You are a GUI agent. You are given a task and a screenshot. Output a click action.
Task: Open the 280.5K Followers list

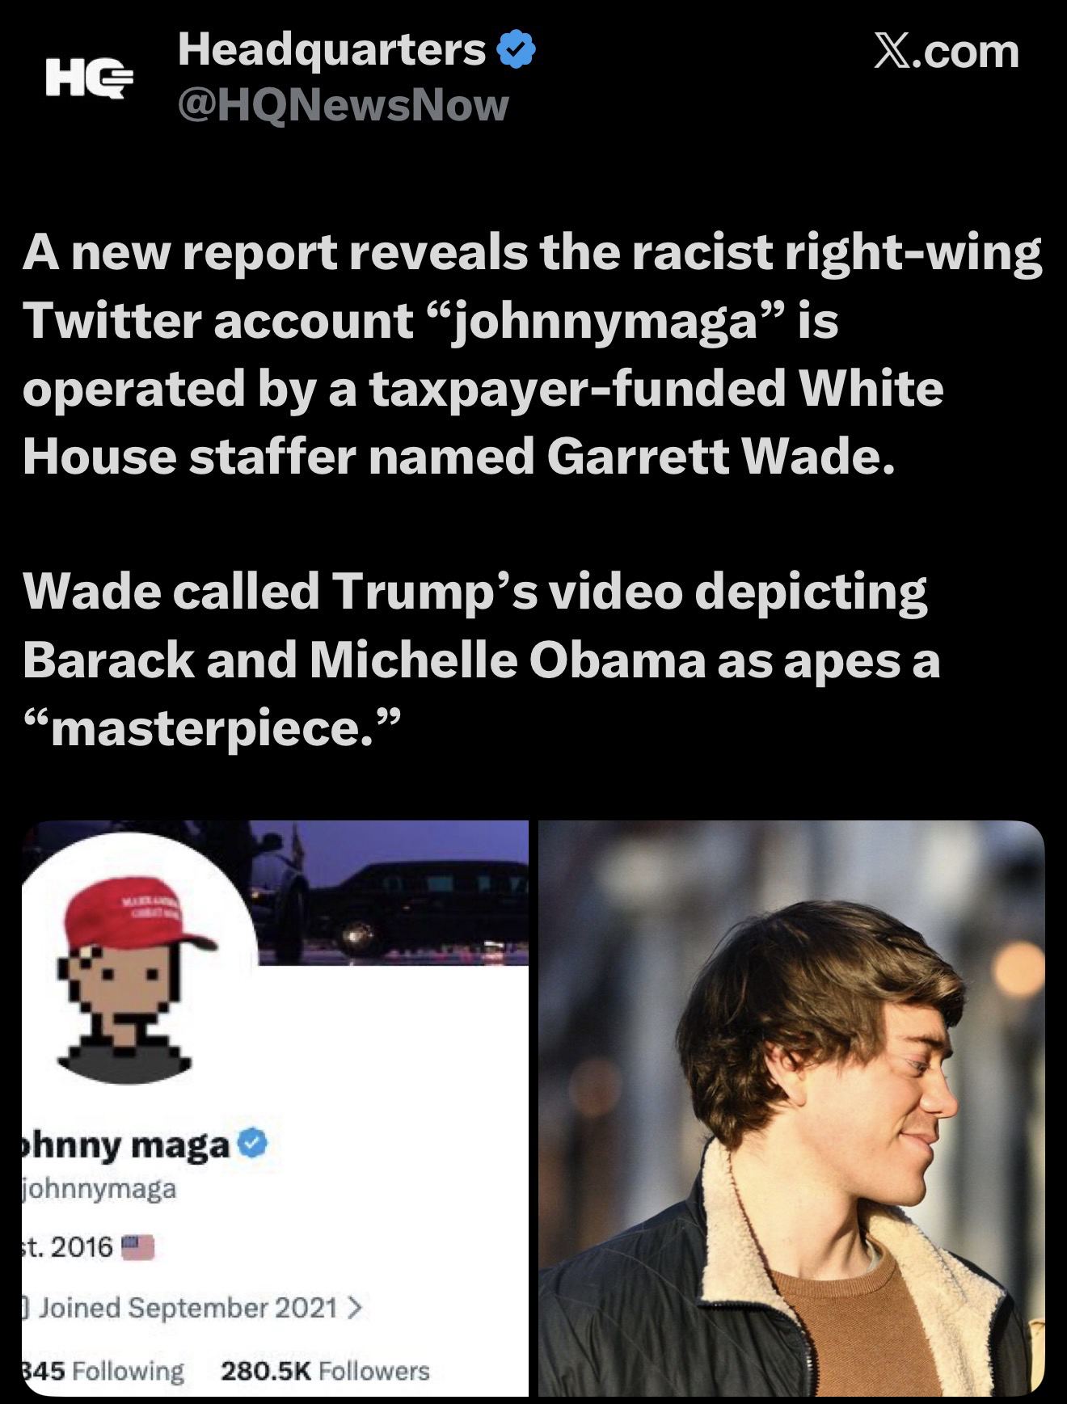pyautogui.click(x=324, y=1371)
